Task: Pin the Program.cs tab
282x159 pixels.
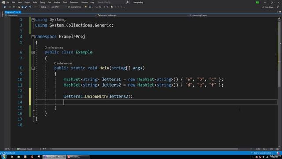Action: 17,12
